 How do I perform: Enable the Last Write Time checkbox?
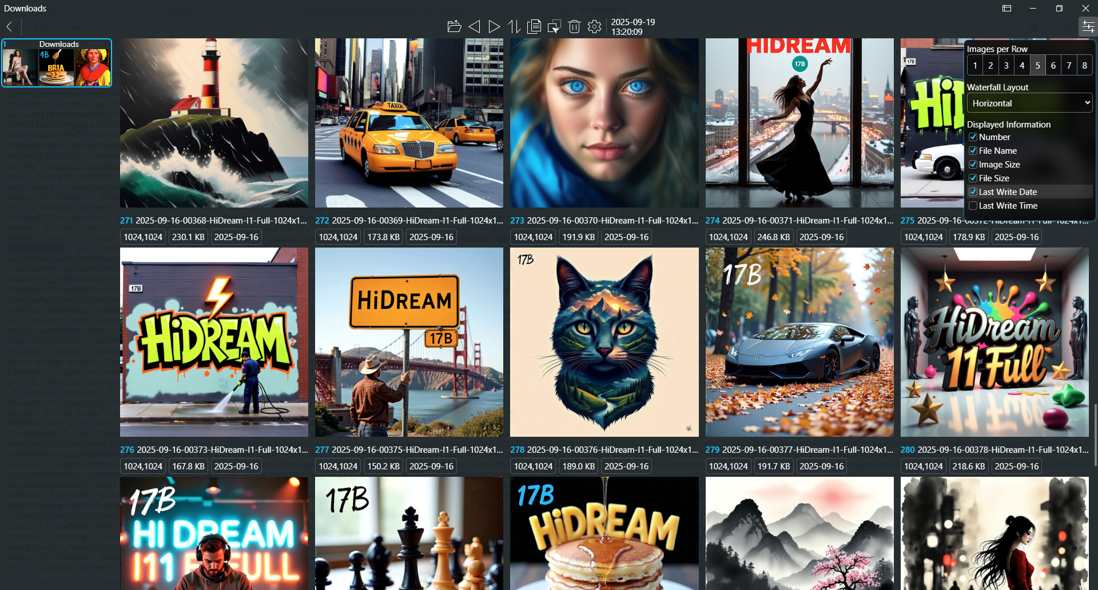point(973,206)
